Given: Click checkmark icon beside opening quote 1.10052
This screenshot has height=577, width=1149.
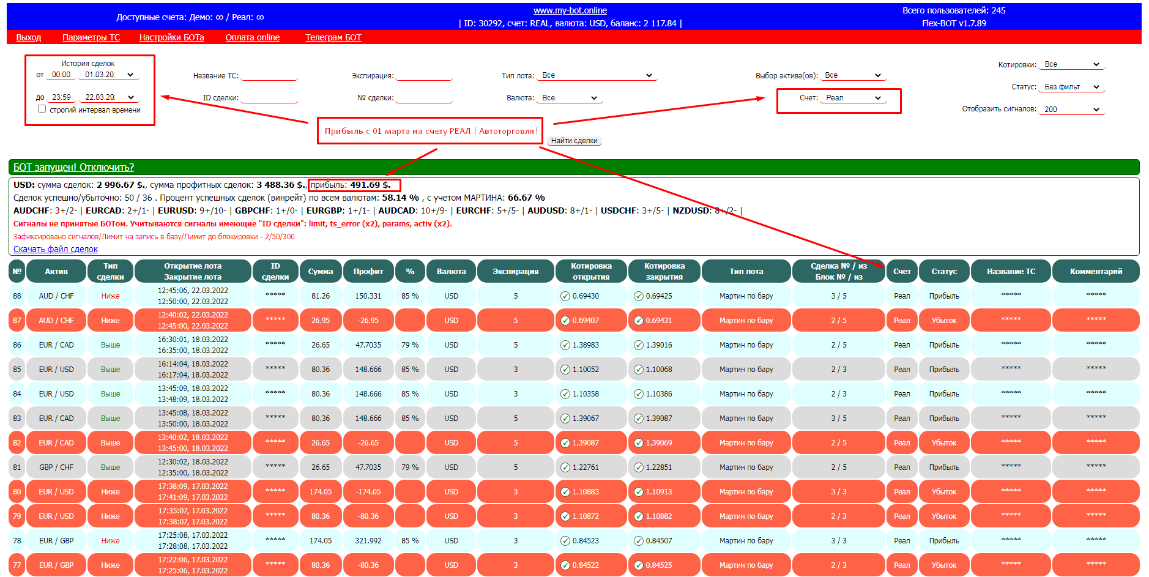Looking at the screenshot, I should click(x=565, y=370).
